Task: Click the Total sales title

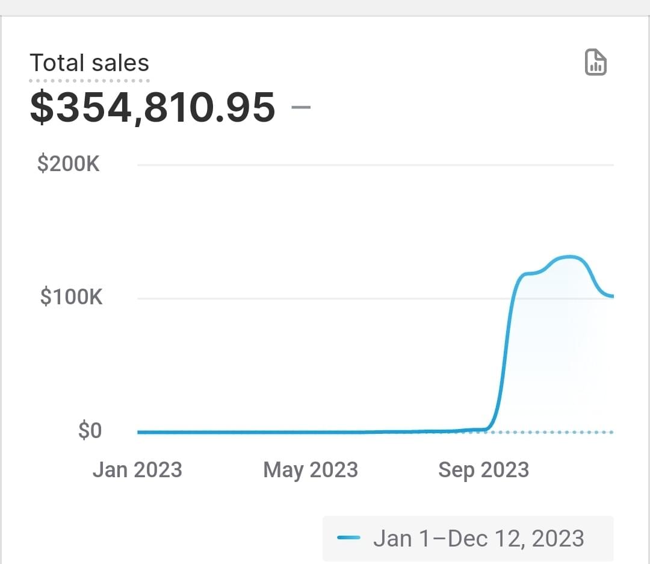Action: [89, 63]
